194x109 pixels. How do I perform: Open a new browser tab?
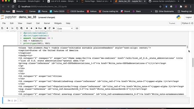184,1
